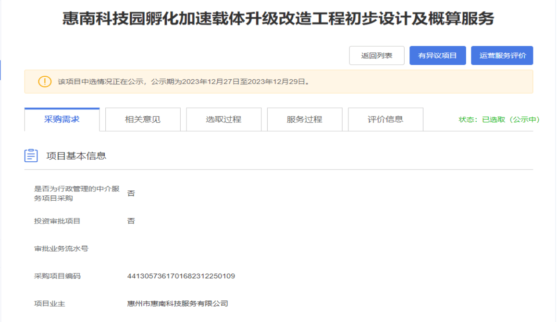Screen dimensions: 557x322
Task: Click the project title heading at the top
Action: point(278,19)
